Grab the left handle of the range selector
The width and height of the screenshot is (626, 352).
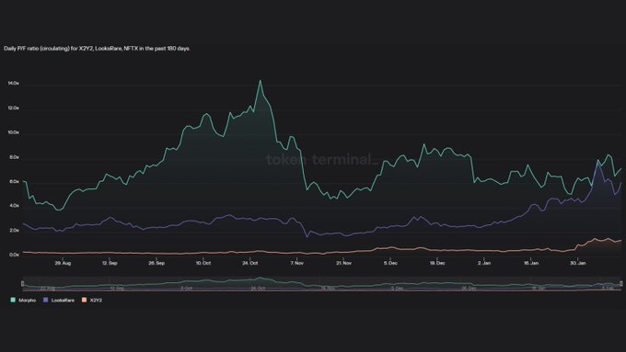click(23, 283)
